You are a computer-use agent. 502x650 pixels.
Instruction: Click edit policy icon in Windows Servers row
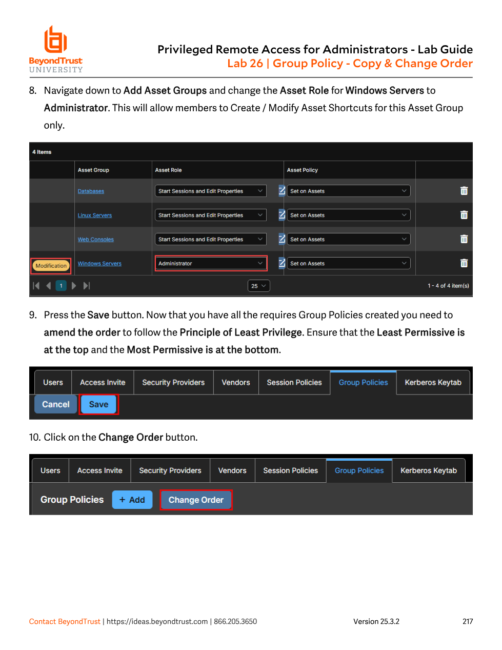coord(282,263)
